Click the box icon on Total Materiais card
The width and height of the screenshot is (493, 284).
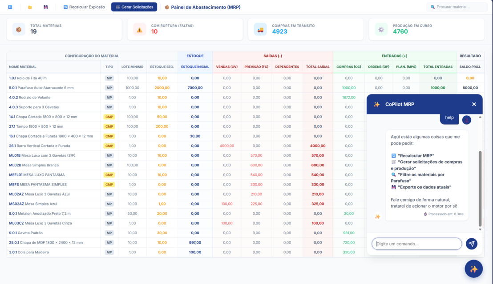click(19, 30)
